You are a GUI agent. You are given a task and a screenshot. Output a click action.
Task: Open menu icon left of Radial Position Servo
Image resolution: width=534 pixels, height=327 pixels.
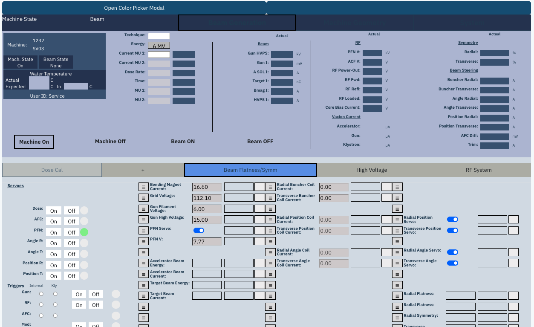(397, 220)
